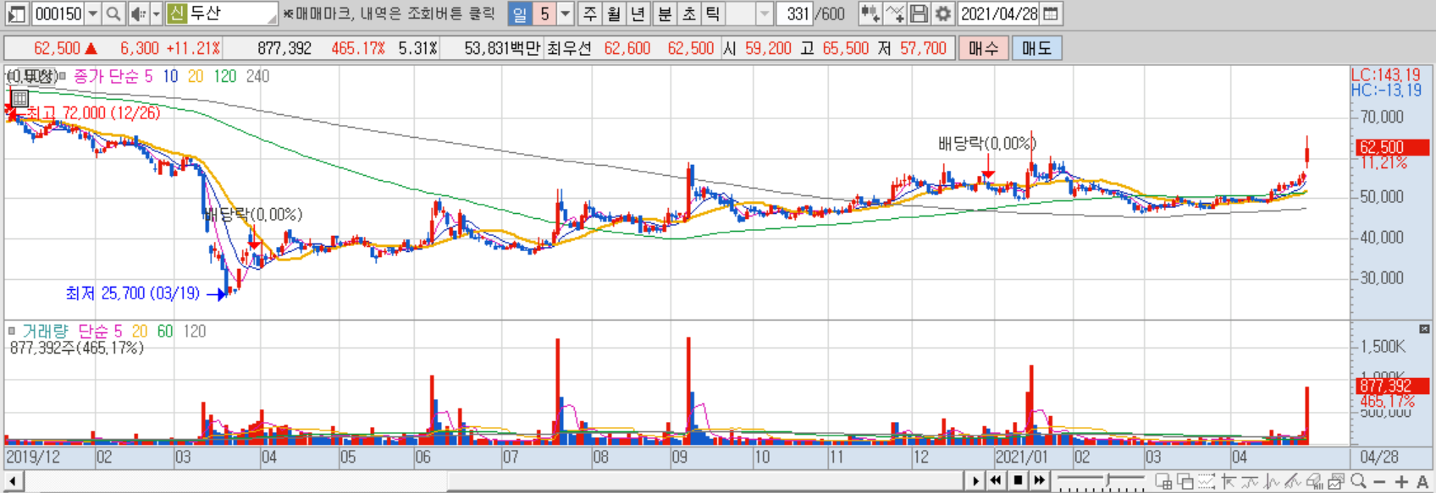
Task: Click the plus zoom-in icon
Action: point(1401,482)
